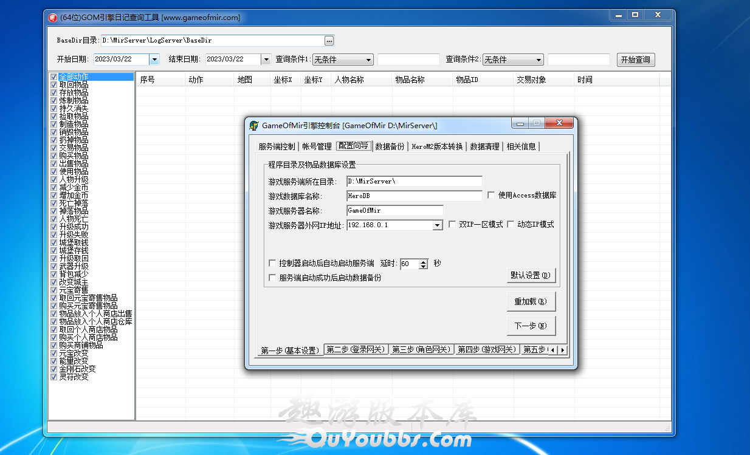This screenshot has width=750, height=455.
Task: Tick the 动态IP模式 checkbox
Action: (x=511, y=225)
